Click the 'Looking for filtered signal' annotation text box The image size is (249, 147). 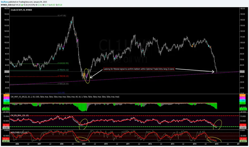[x=139, y=69]
